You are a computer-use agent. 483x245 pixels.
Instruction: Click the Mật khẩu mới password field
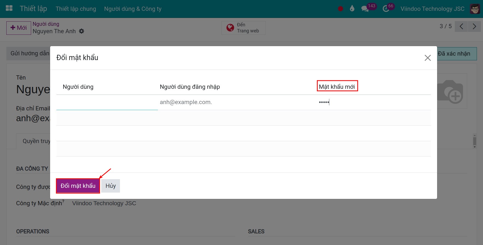click(373, 102)
